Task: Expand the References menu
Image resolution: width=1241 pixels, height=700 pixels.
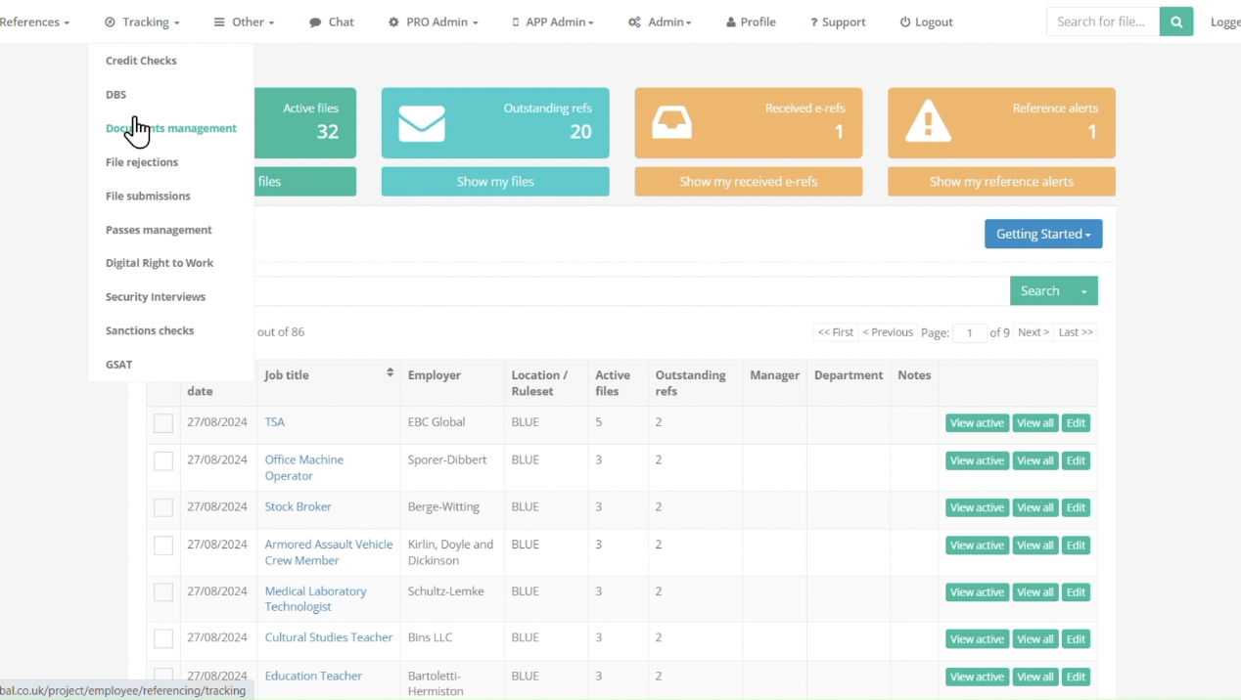Action: click(x=34, y=22)
